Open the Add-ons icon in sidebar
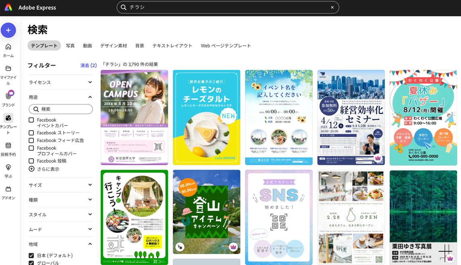 pyautogui.click(x=8, y=189)
